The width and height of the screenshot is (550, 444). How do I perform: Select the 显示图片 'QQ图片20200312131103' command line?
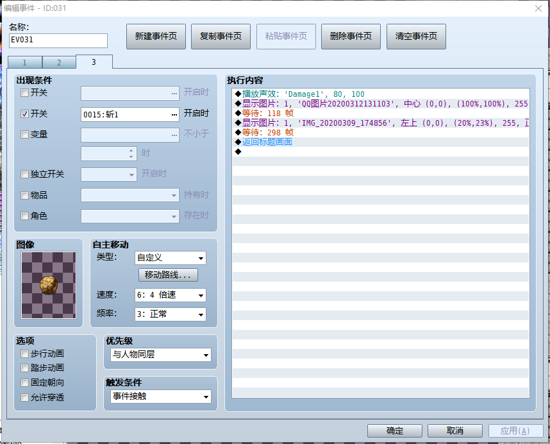pos(381,103)
